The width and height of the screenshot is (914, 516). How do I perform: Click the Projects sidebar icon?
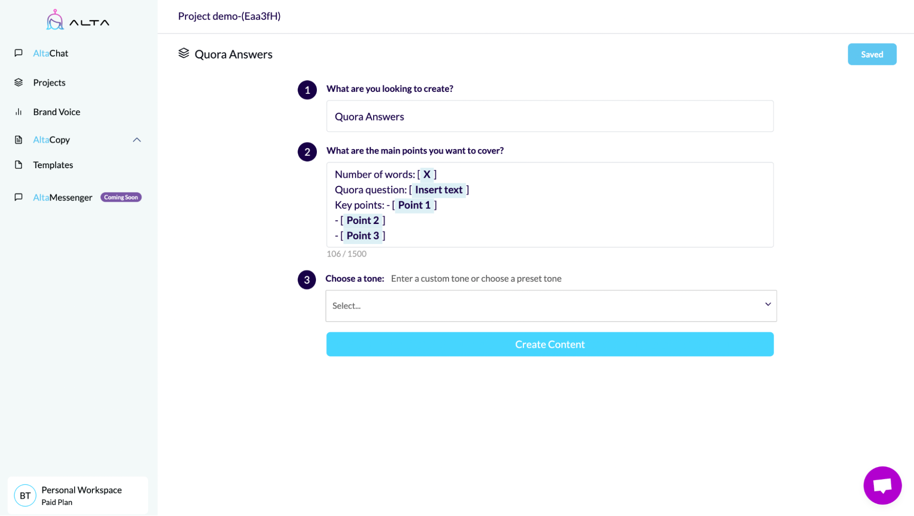click(19, 82)
